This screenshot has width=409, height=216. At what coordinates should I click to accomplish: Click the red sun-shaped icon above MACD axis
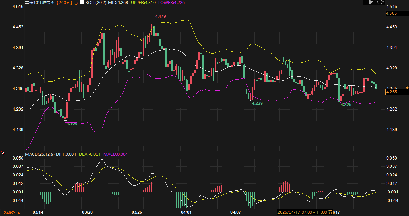(3, 154)
